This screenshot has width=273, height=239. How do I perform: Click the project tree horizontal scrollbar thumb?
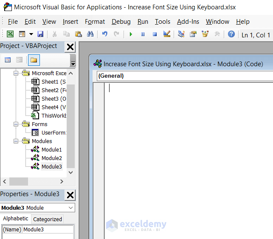point(19,182)
